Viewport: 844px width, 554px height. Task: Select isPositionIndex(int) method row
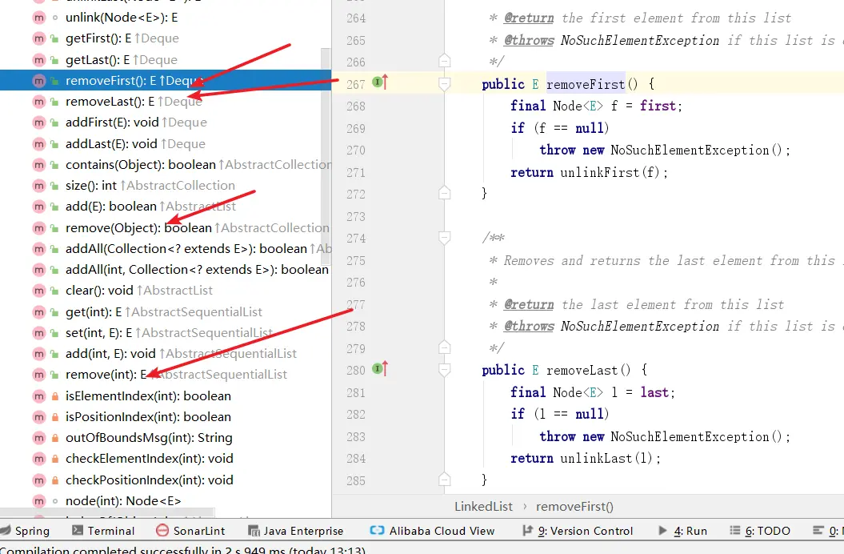166,416
